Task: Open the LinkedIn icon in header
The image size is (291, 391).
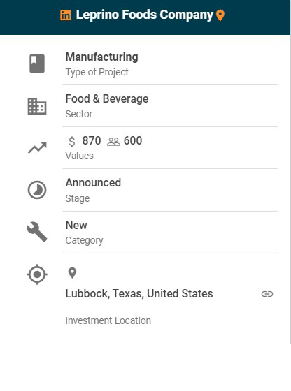Action: point(66,15)
